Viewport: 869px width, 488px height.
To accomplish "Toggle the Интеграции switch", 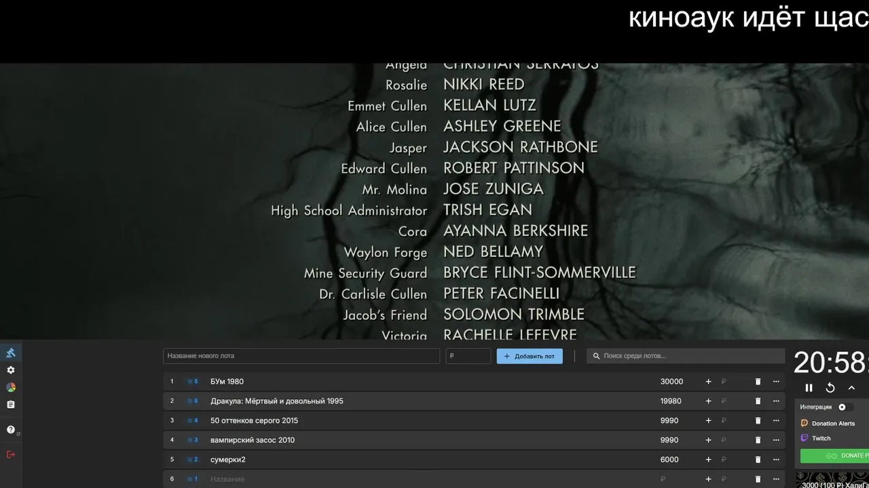I will [845, 407].
